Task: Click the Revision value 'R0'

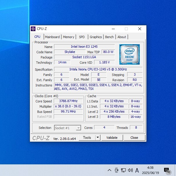Action: click(x=135, y=80)
